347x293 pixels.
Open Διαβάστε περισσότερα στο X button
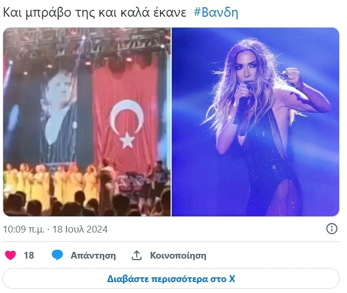point(171,278)
